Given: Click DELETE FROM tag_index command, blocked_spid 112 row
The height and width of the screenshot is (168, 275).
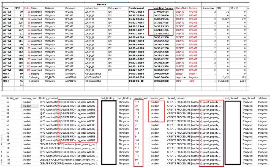Looking at the screenshot, I should click(69, 102).
